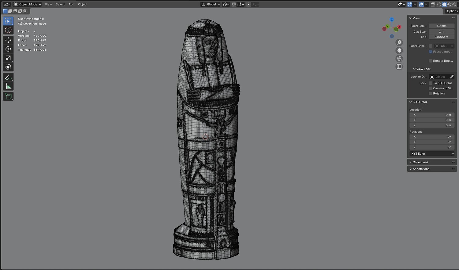
Task: Select the Annotate pencil tool
Action: click(x=8, y=77)
